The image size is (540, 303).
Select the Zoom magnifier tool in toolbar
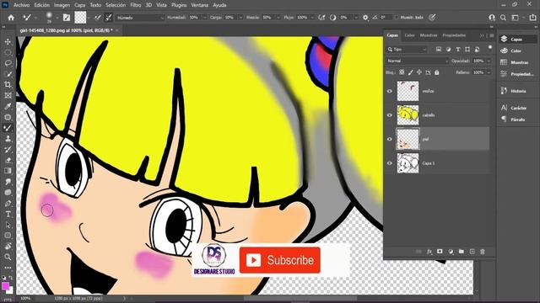pos(8,257)
